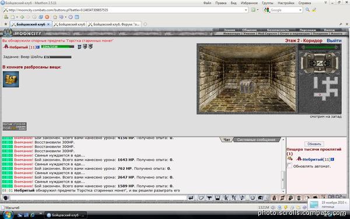The image size is (350, 219).
Task: Open the Настройки menu
Action: coord(286,3)
